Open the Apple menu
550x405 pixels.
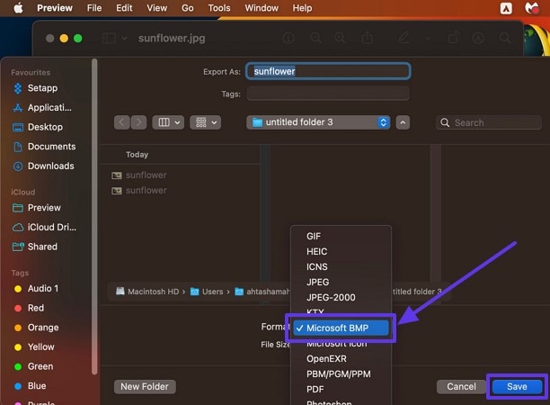click(x=18, y=8)
